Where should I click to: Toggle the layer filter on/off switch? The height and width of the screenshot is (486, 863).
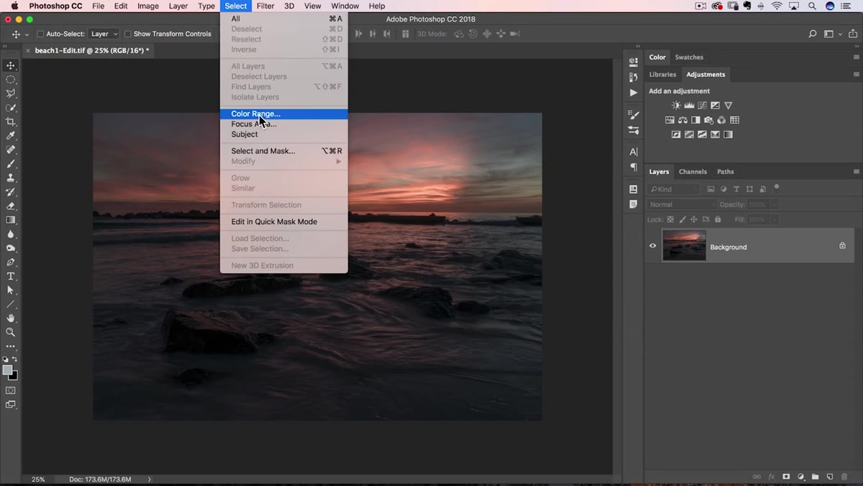click(x=777, y=188)
